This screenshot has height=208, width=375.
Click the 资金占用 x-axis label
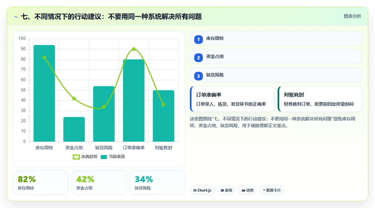[74, 148]
